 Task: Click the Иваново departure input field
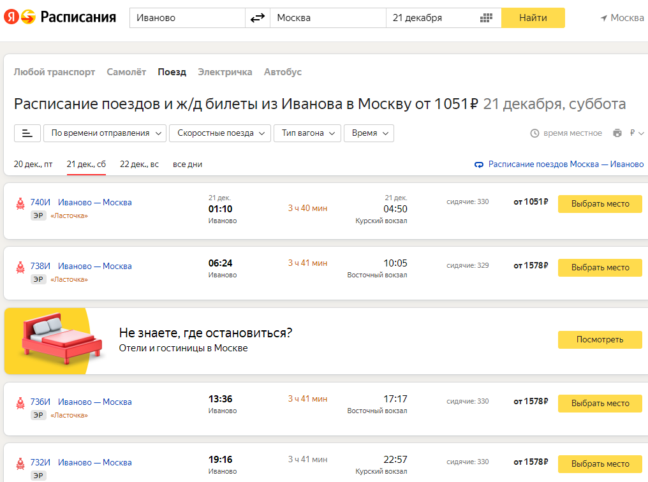click(188, 18)
